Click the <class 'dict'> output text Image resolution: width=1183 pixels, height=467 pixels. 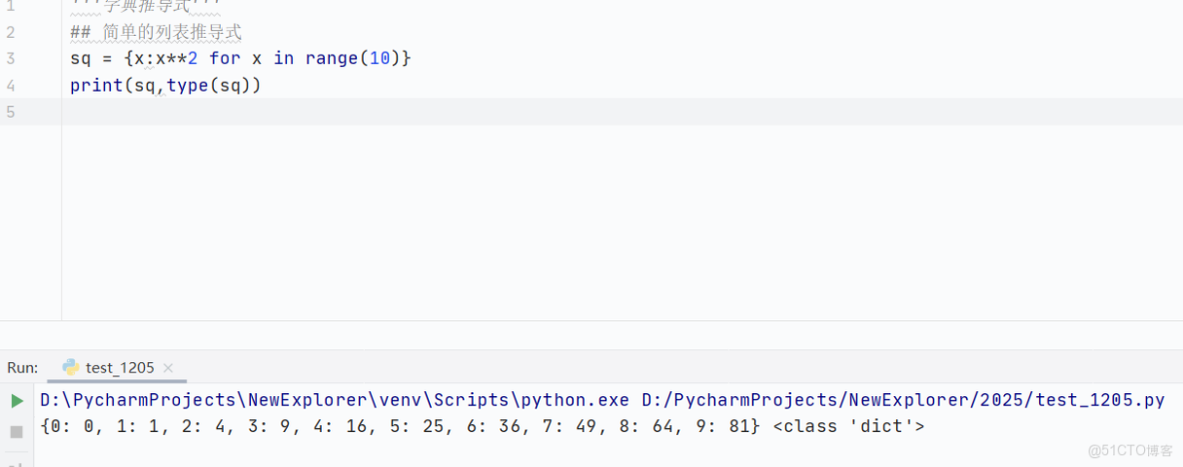(x=848, y=427)
